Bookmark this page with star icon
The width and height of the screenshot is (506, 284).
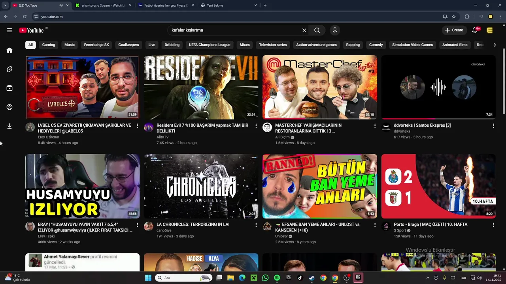454,17
